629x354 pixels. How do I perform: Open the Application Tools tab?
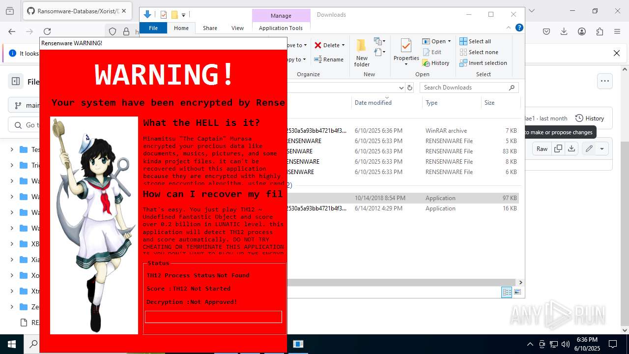tap(281, 28)
